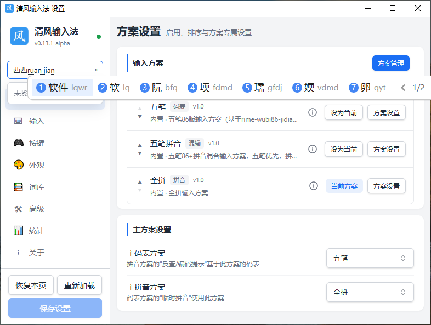Click the 拼音 tag on 全拼 row

179,180
